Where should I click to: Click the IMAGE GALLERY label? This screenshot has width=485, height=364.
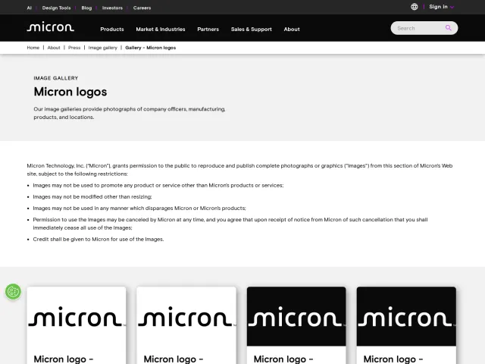(x=56, y=78)
